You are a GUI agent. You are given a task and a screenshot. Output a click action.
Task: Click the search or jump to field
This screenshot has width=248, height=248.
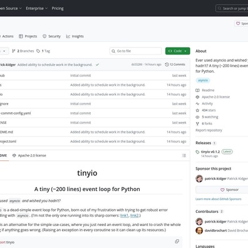point(232,9)
